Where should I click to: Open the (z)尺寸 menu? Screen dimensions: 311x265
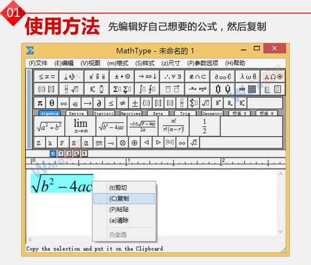click(x=170, y=63)
